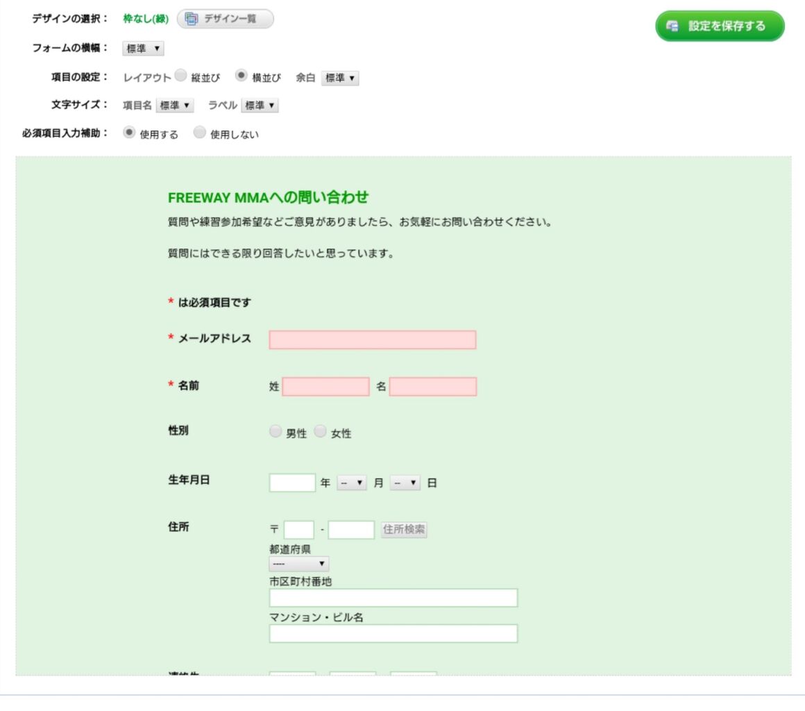Image resolution: width=805 pixels, height=711 pixels.
Task: Open the 項目名 font size dropdown
Action: [175, 106]
